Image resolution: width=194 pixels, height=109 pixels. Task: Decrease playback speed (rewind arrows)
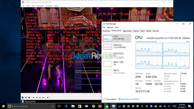click(x=37, y=97)
